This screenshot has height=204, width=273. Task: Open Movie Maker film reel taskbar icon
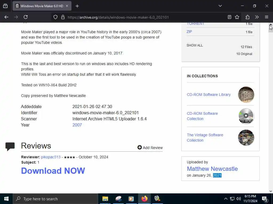pos(157,199)
